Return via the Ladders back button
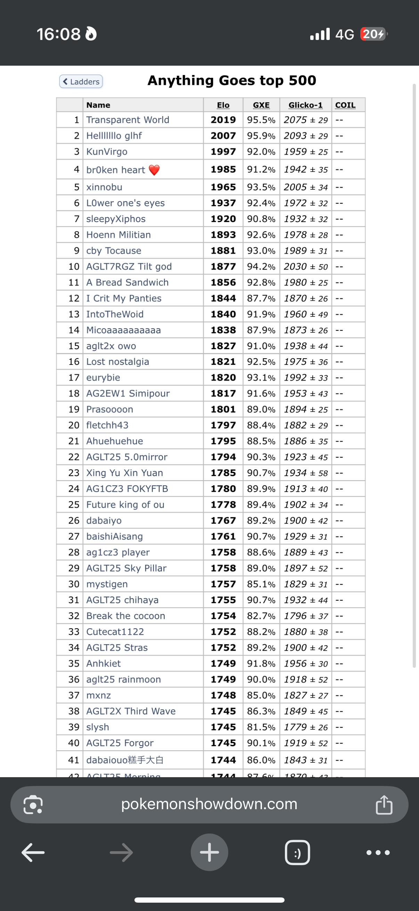This screenshot has height=911, width=419. [x=81, y=81]
